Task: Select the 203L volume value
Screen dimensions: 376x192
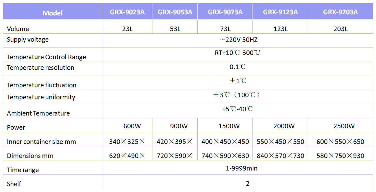Action: (x=340, y=29)
